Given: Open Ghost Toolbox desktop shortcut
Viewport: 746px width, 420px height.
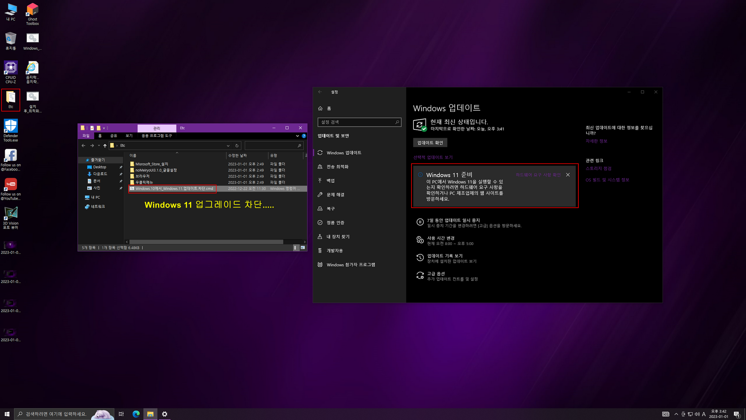Looking at the screenshot, I should click(32, 14).
